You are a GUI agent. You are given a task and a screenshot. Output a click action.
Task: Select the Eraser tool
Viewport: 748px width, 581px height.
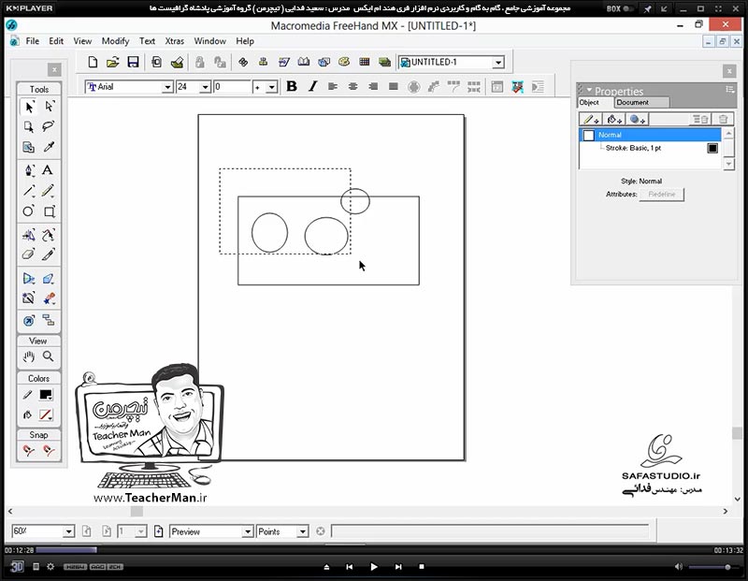[29, 254]
